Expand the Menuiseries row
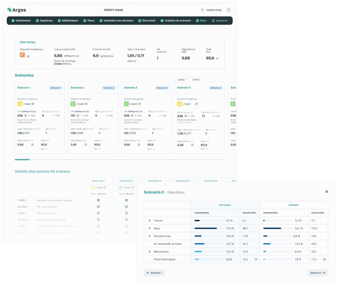The image size is (338, 286). [x=149, y=252]
